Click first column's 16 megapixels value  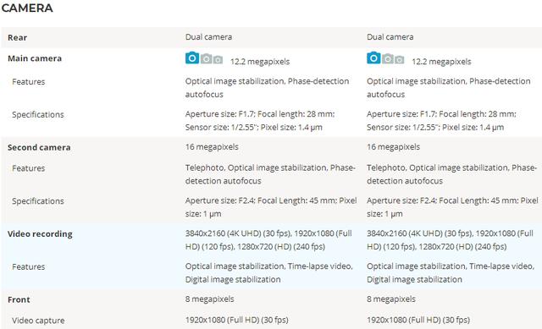212,146
